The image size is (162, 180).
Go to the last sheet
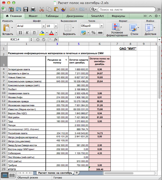(x=30, y=173)
